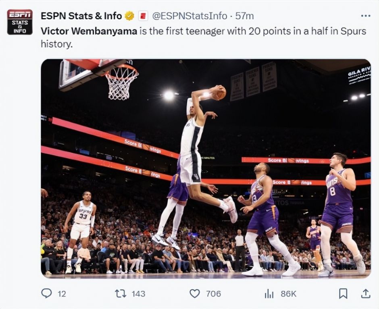Click the share upload arrow icon
Screen dimensions: 379x309
click(365, 294)
